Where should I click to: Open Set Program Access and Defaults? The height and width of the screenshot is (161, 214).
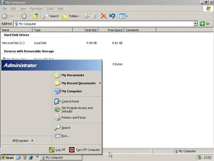point(74,109)
